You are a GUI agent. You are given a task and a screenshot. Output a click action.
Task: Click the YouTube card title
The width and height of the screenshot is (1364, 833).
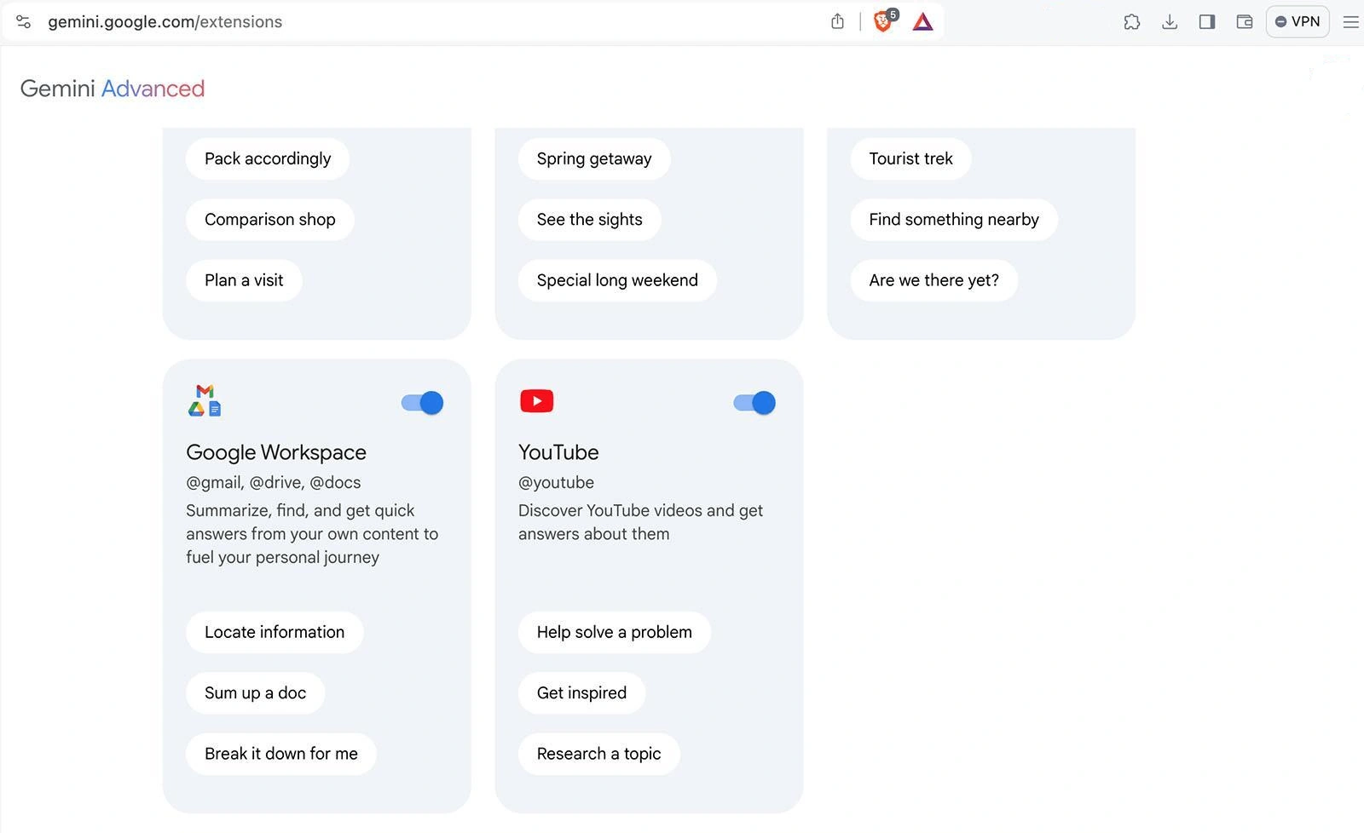click(x=558, y=452)
